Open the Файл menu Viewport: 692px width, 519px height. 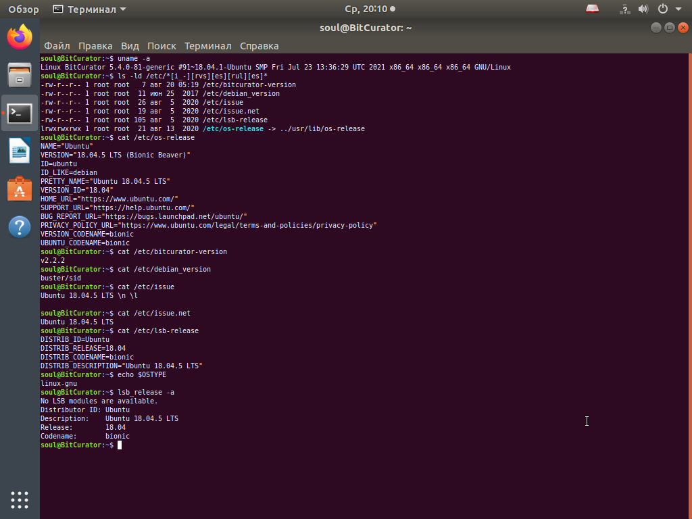tap(57, 46)
